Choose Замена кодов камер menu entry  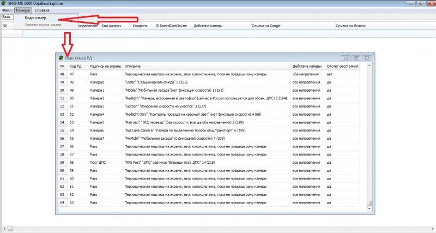pos(43,25)
